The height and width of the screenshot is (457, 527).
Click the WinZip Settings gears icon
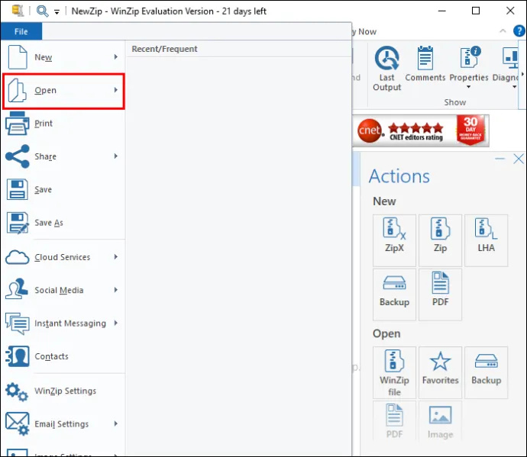tap(17, 391)
